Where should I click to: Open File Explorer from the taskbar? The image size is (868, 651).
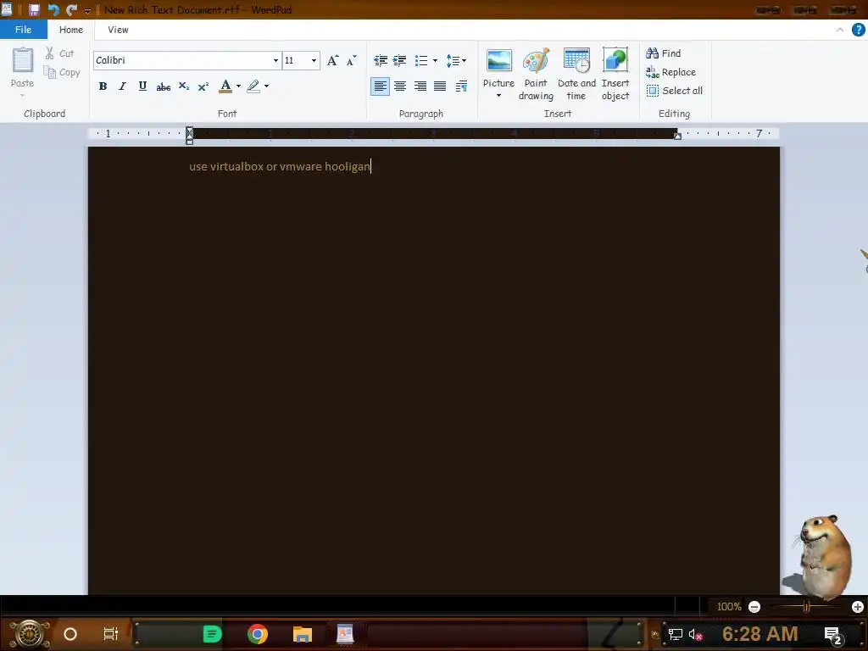tap(303, 634)
